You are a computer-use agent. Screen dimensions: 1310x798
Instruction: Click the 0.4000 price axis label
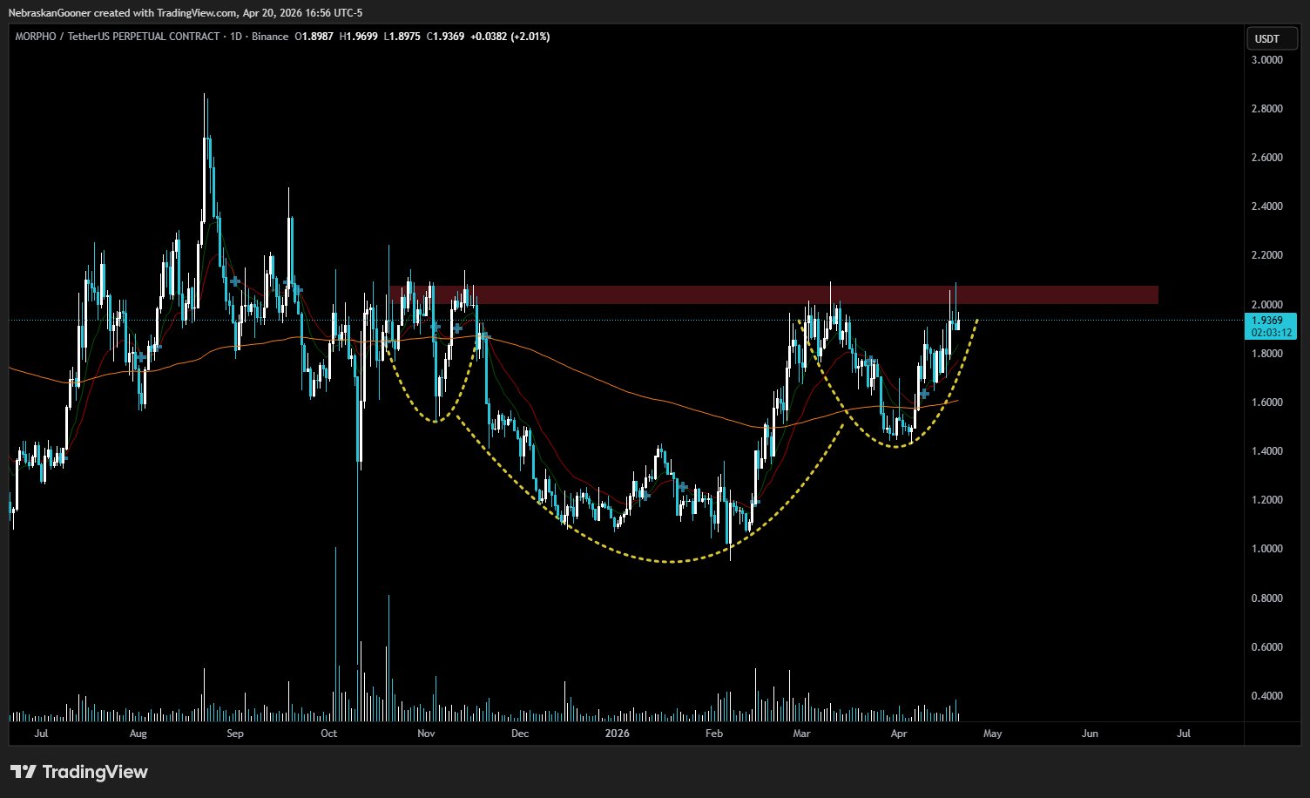pyautogui.click(x=1266, y=696)
